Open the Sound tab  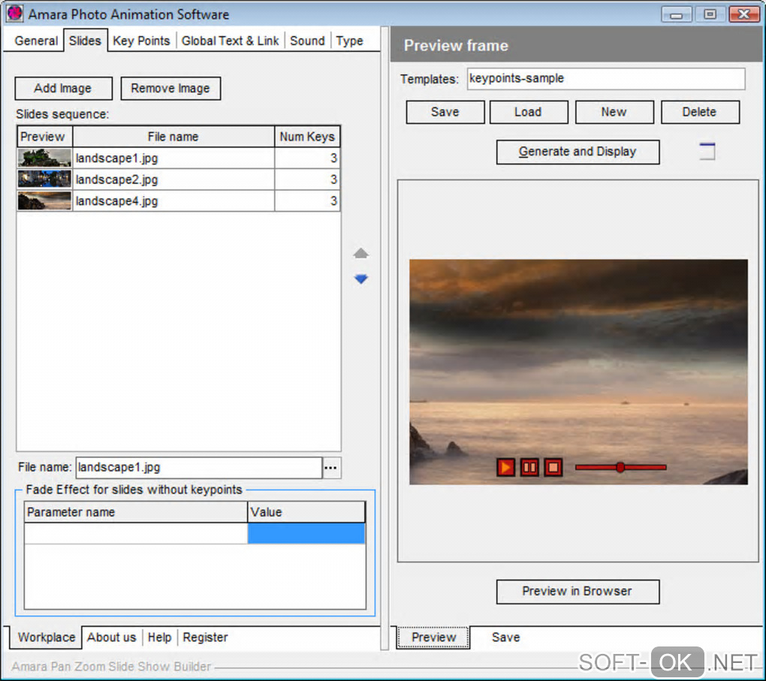[x=307, y=41]
